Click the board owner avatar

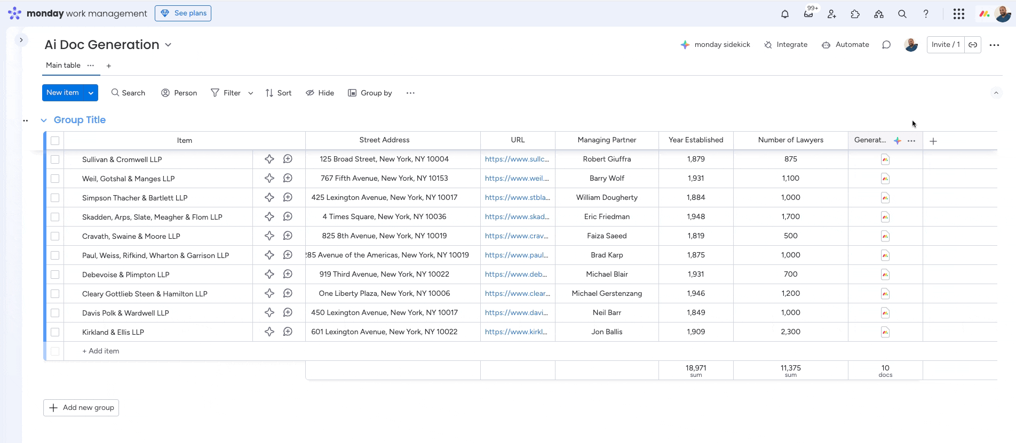pyautogui.click(x=911, y=45)
